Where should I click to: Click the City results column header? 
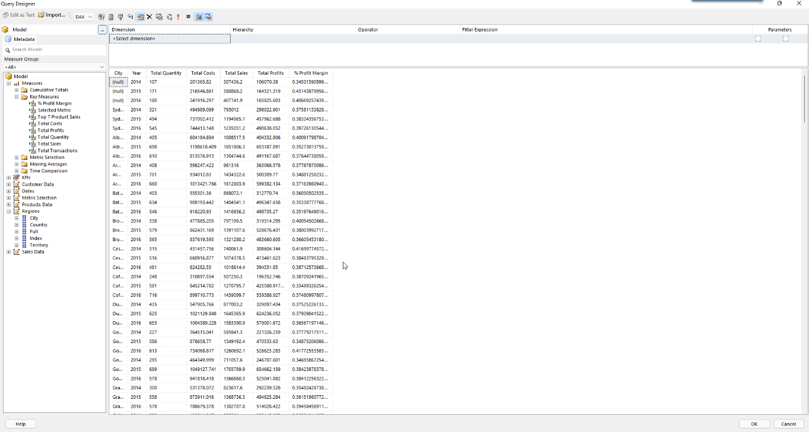click(x=119, y=73)
